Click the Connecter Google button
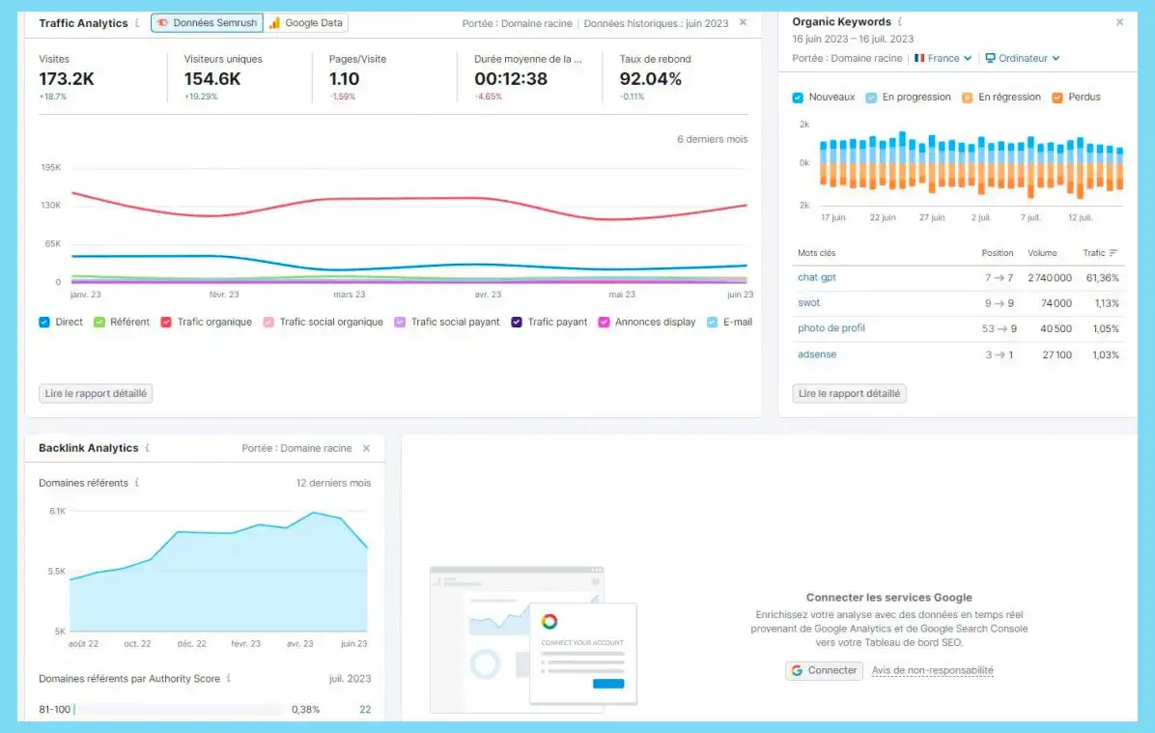 [x=825, y=670]
